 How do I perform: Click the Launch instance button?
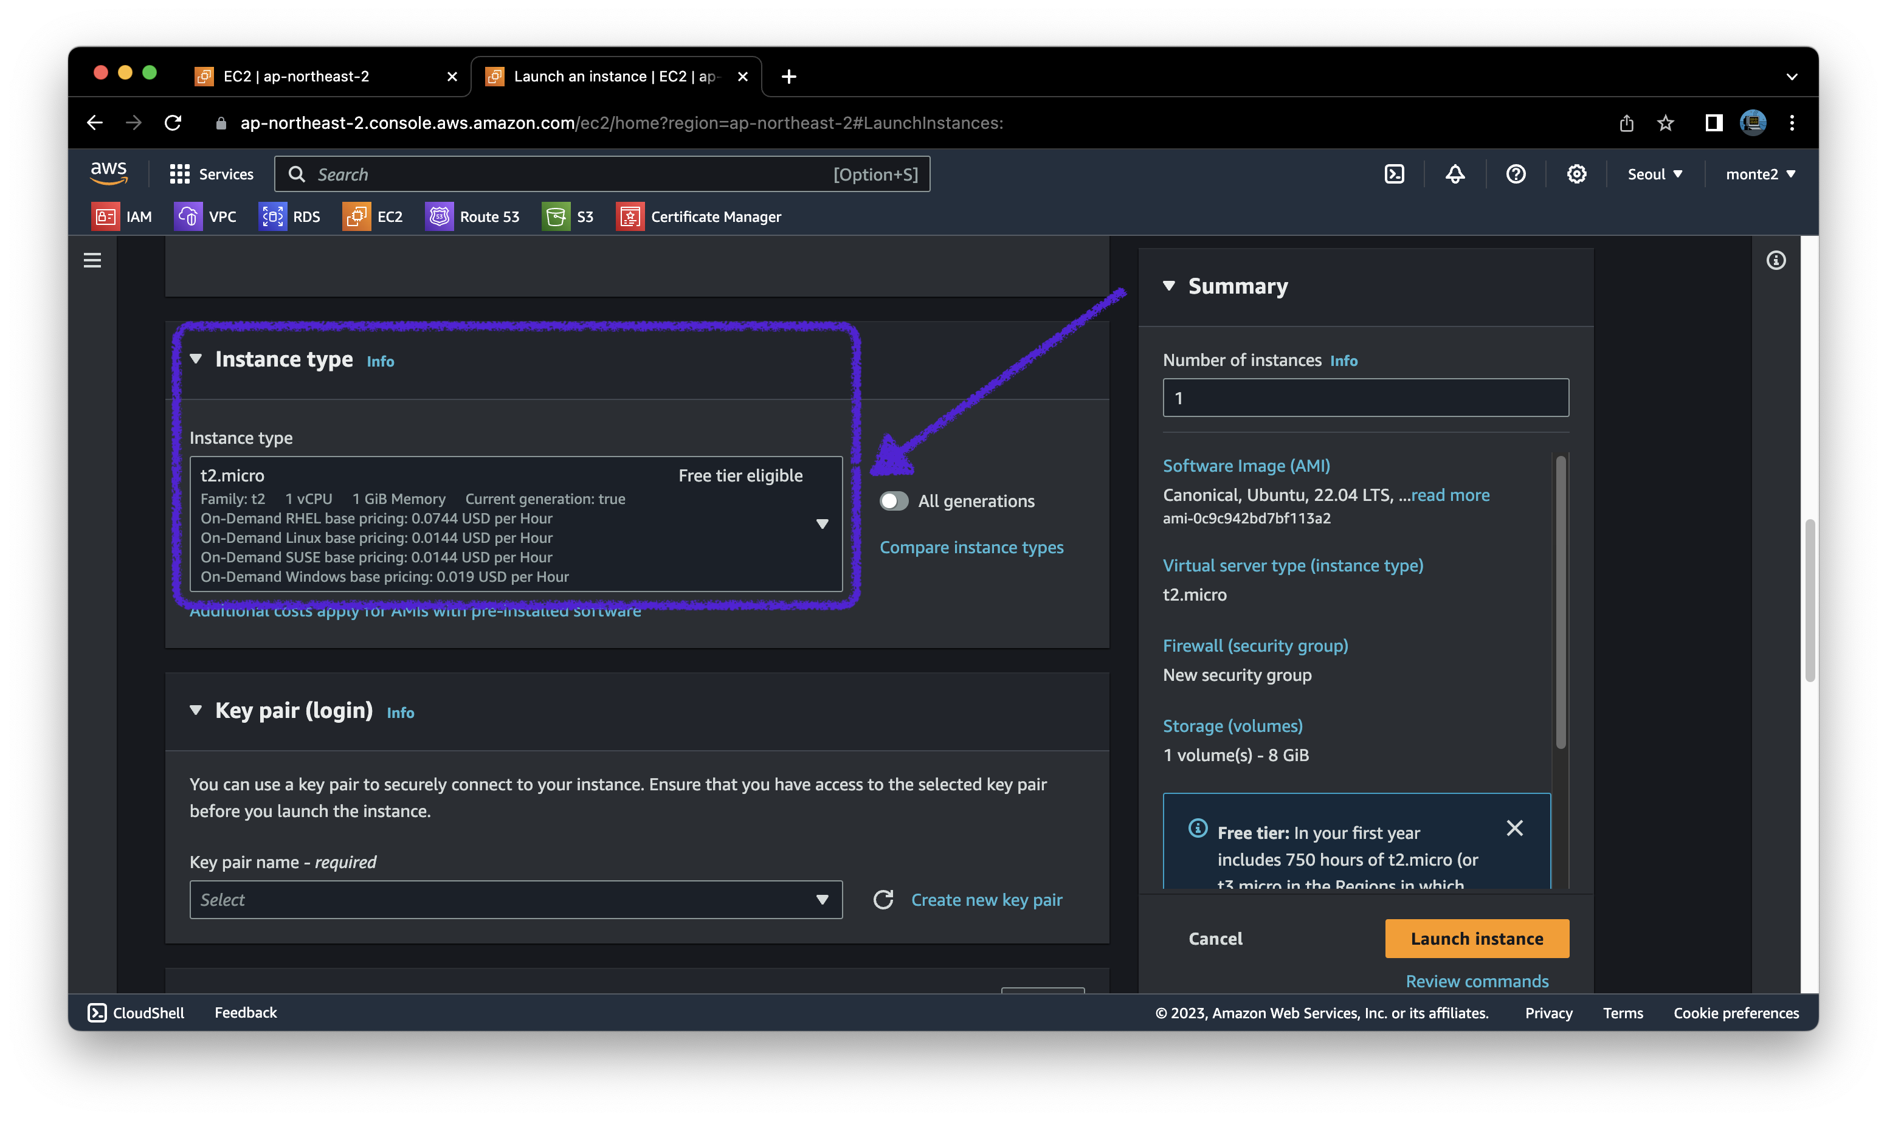click(x=1476, y=939)
